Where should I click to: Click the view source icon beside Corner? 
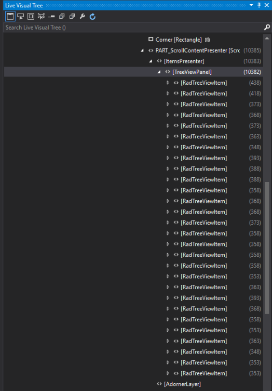(x=207, y=40)
